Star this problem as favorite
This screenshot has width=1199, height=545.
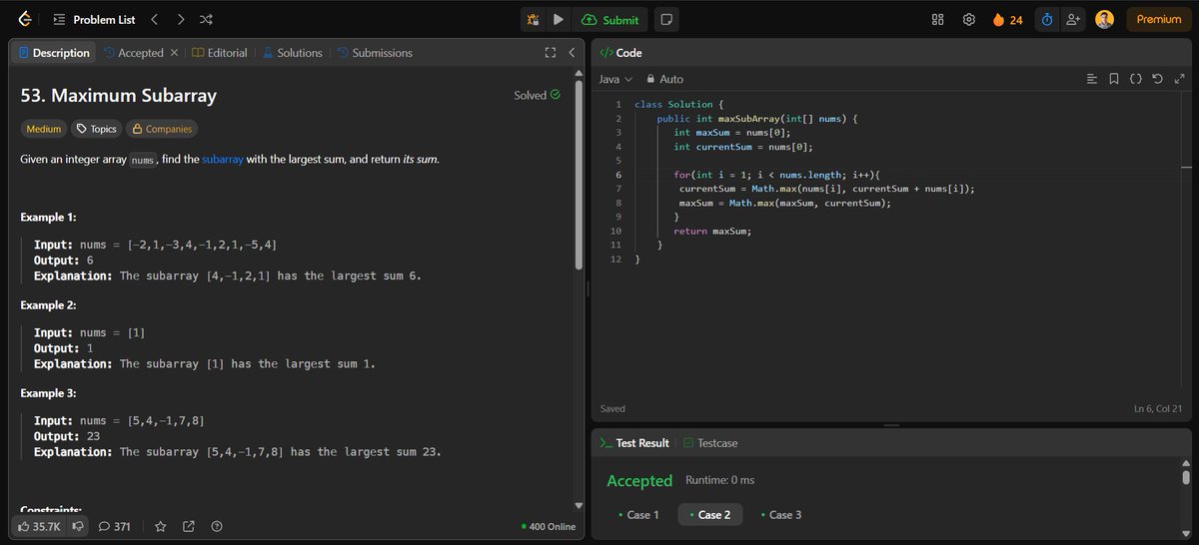coord(160,526)
